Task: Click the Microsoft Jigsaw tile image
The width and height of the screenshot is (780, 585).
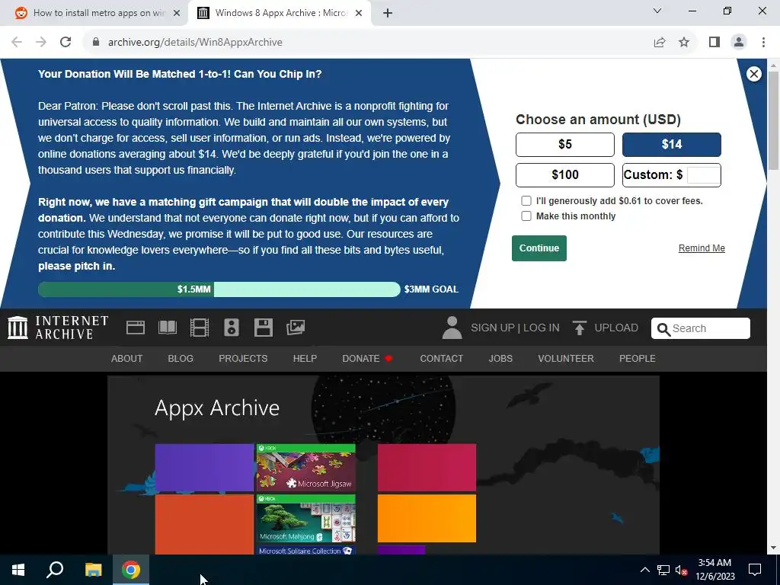Action: [x=306, y=468]
